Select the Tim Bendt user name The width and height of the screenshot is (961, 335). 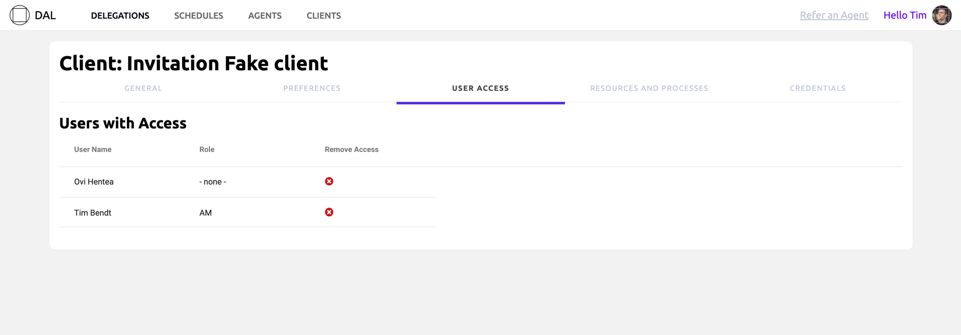[93, 213]
